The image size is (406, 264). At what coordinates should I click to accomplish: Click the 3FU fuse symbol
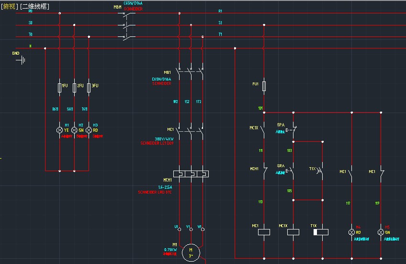[x=89, y=87]
